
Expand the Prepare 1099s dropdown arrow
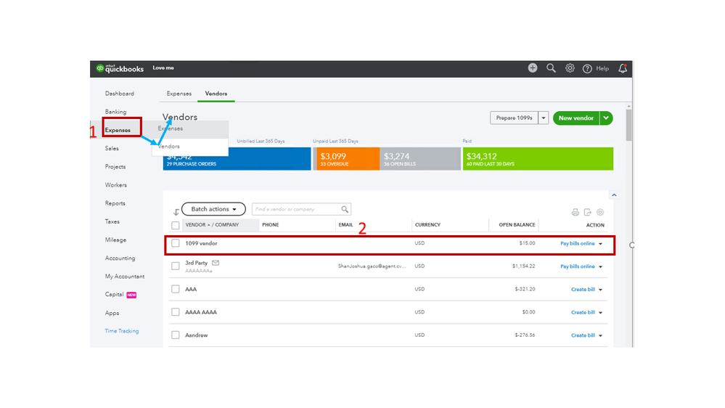click(544, 118)
